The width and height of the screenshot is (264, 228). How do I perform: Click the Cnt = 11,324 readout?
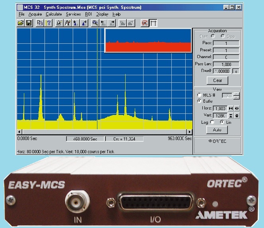tap(124, 139)
